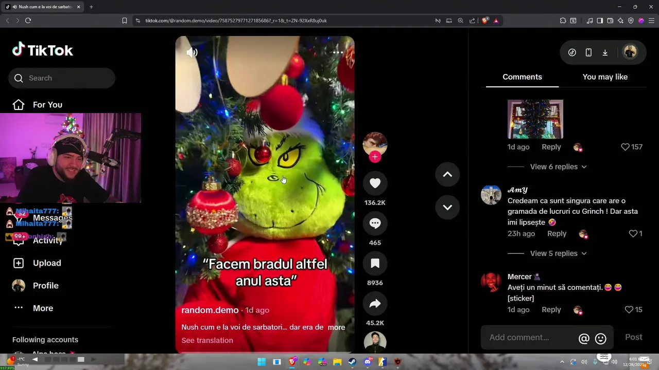Screen dimensions: 659x370
Task: Open Steam from the taskbar
Action: coord(352,362)
